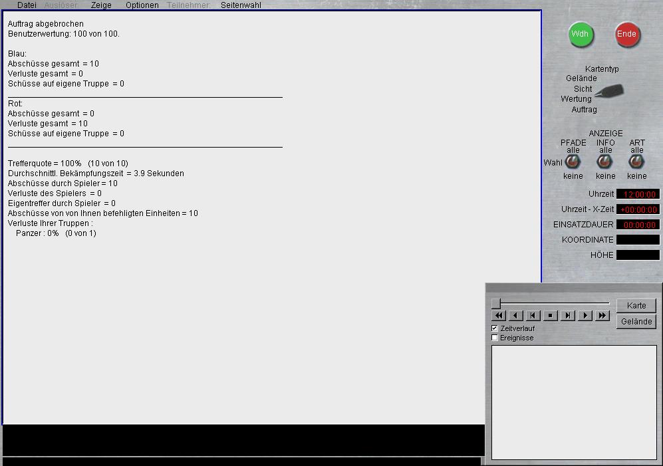Viewport: 663px width, 466px height.
Task: Uncheck the Zeitverlauf checkbox
Action: [495, 328]
